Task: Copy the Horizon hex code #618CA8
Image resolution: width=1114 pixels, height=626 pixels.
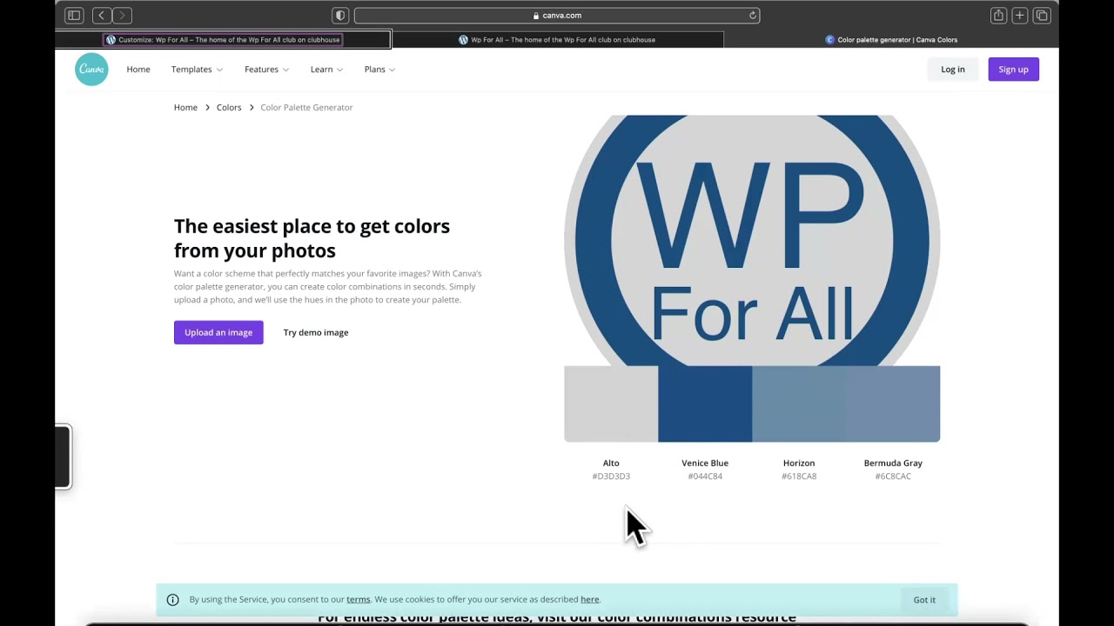Action: point(799,476)
